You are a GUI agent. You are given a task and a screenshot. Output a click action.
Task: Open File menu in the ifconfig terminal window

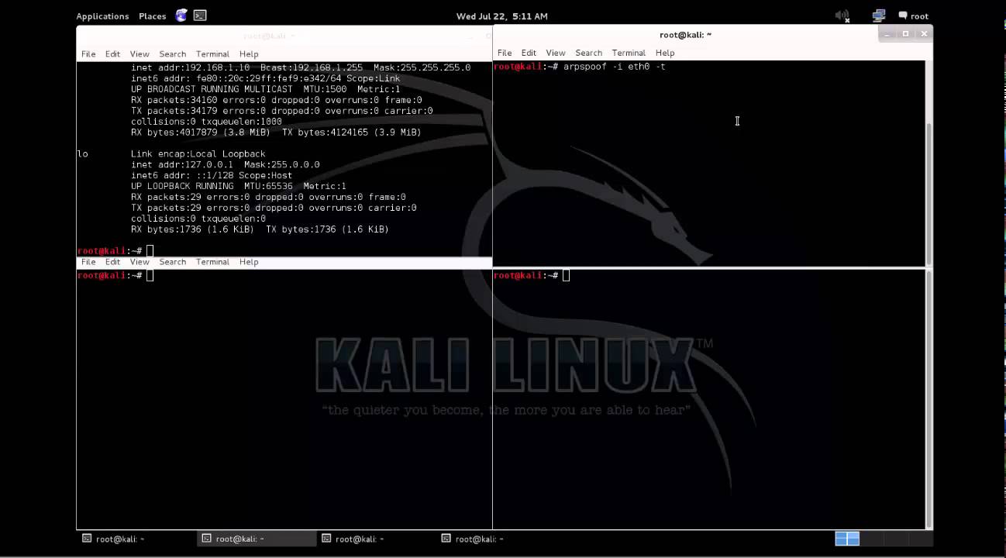[x=88, y=54]
